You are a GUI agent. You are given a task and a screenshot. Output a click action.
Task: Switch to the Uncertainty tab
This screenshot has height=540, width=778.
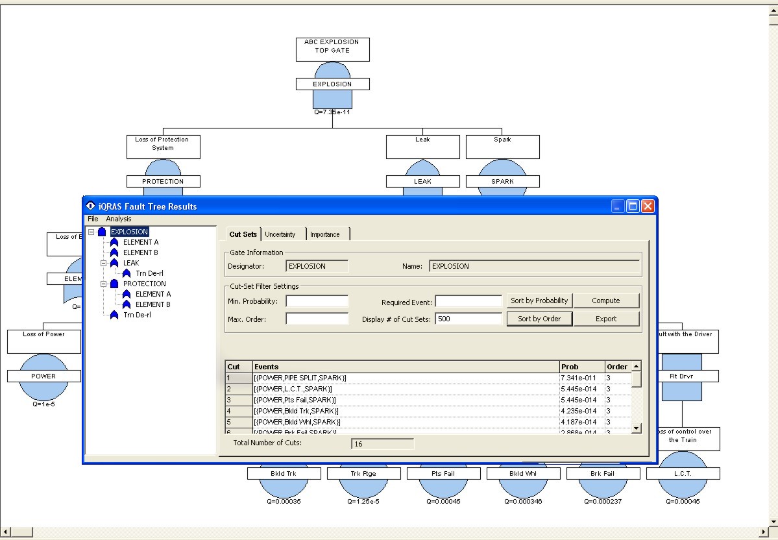pos(280,234)
